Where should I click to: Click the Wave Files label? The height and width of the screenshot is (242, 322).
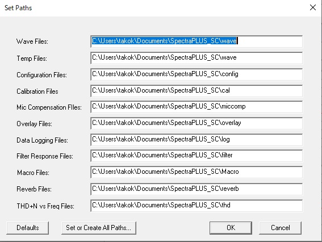click(x=32, y=41)
